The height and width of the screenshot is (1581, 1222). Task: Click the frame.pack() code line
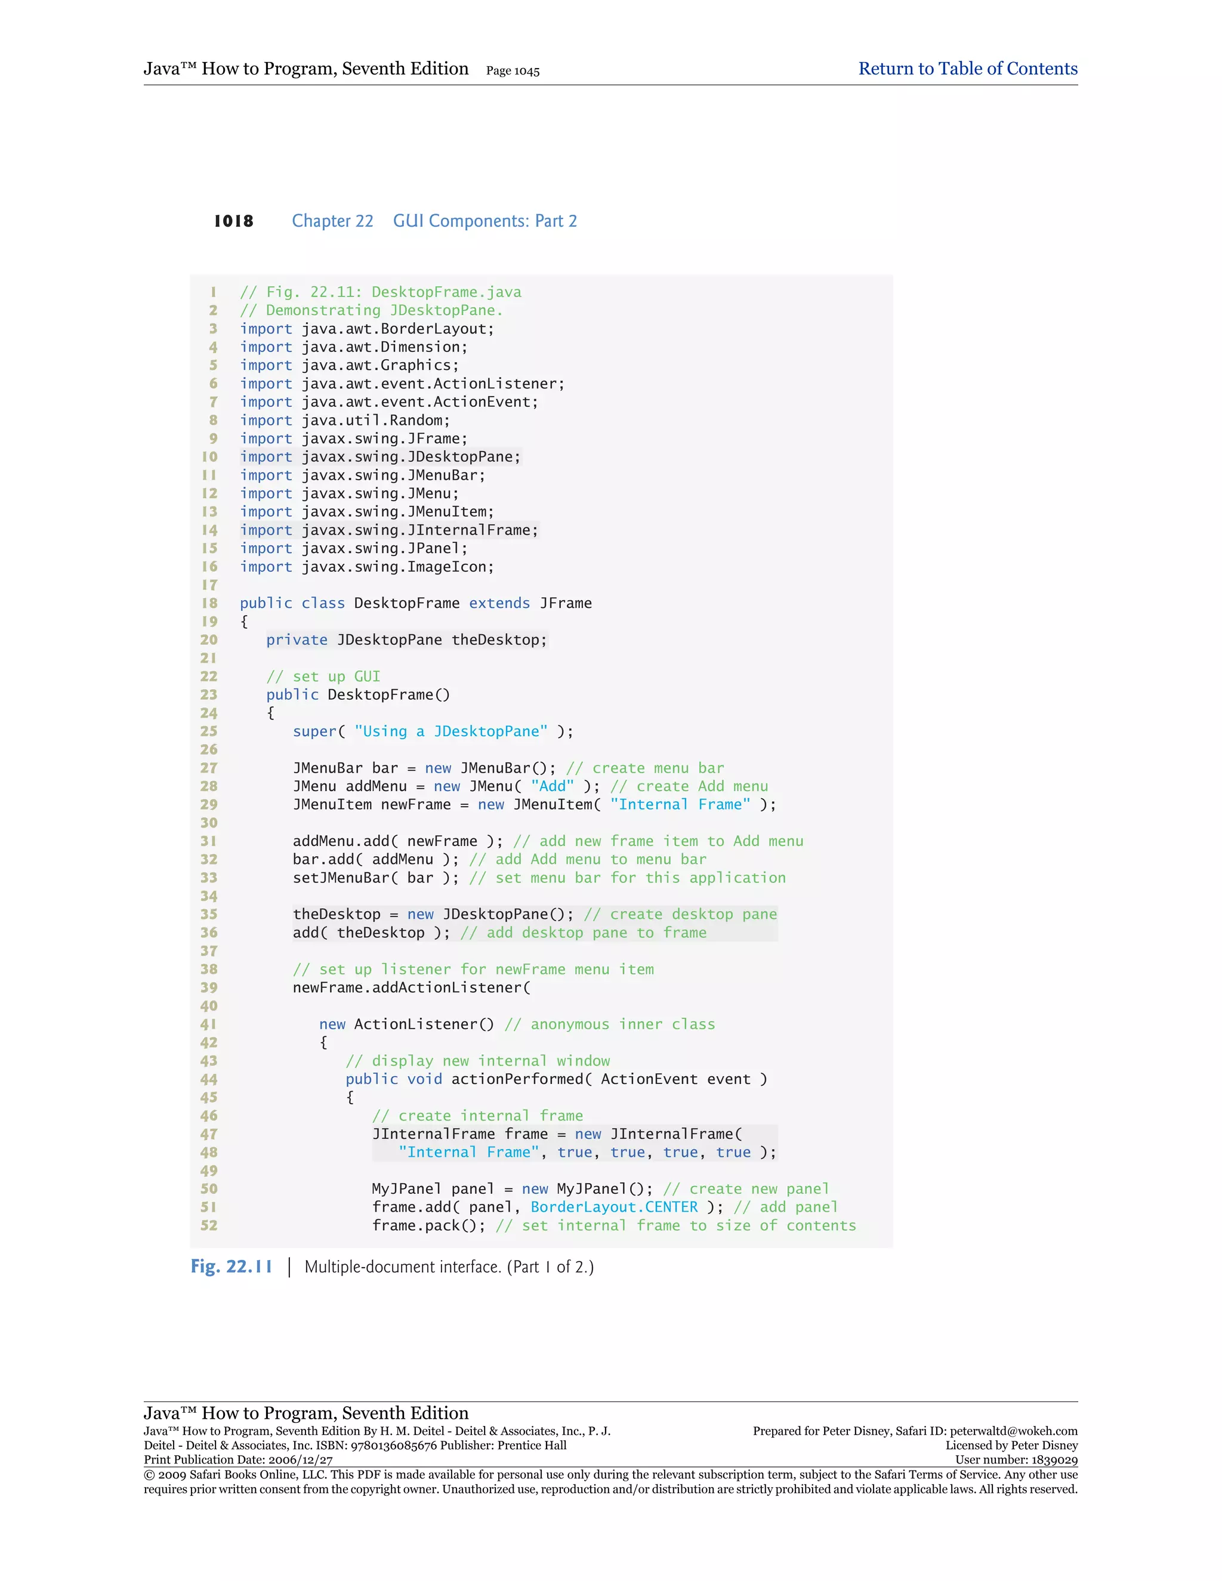[428, 1225]
